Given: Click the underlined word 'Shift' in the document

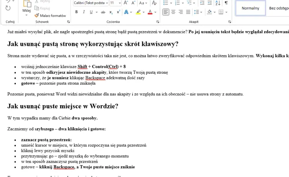Looking at the screenshot, I should [82, 67].
